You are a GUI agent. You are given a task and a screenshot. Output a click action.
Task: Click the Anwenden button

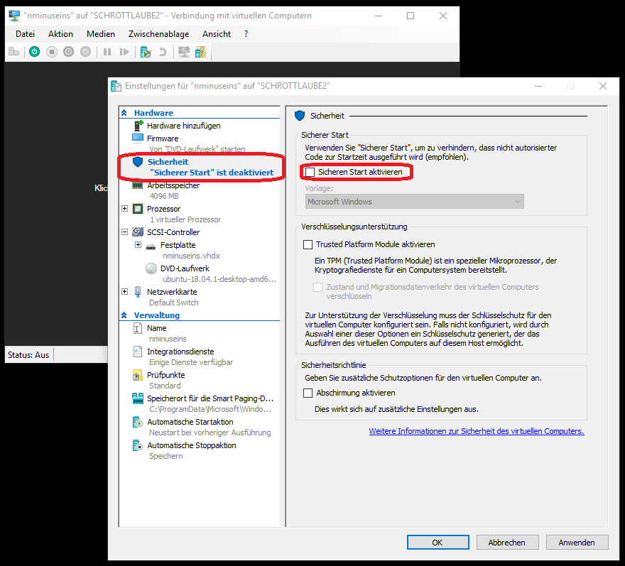tap(577, 542)
